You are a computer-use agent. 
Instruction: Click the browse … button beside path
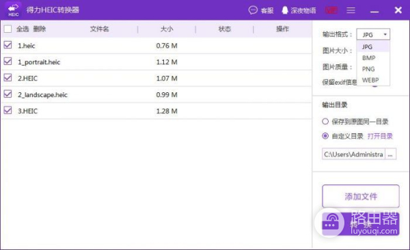(x=390, y=154)
